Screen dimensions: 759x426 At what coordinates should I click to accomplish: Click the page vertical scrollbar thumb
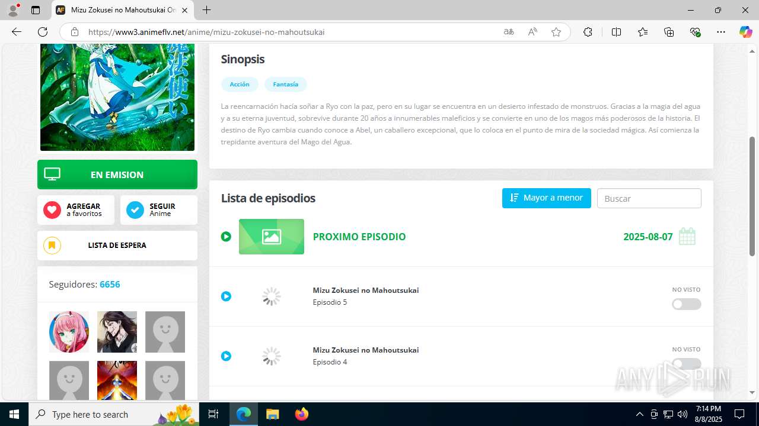point(752,196)
